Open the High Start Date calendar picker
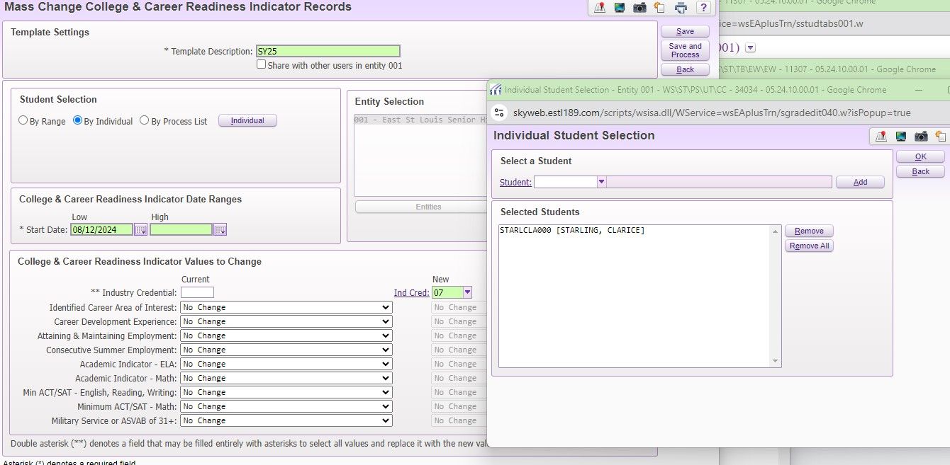Screen dimensions: 950x465 pos(220,229)
